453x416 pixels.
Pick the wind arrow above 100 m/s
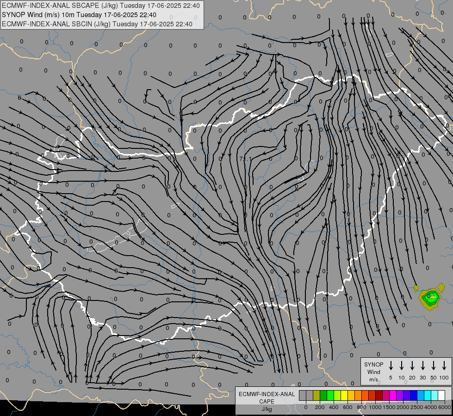click(x=444, y=365)
